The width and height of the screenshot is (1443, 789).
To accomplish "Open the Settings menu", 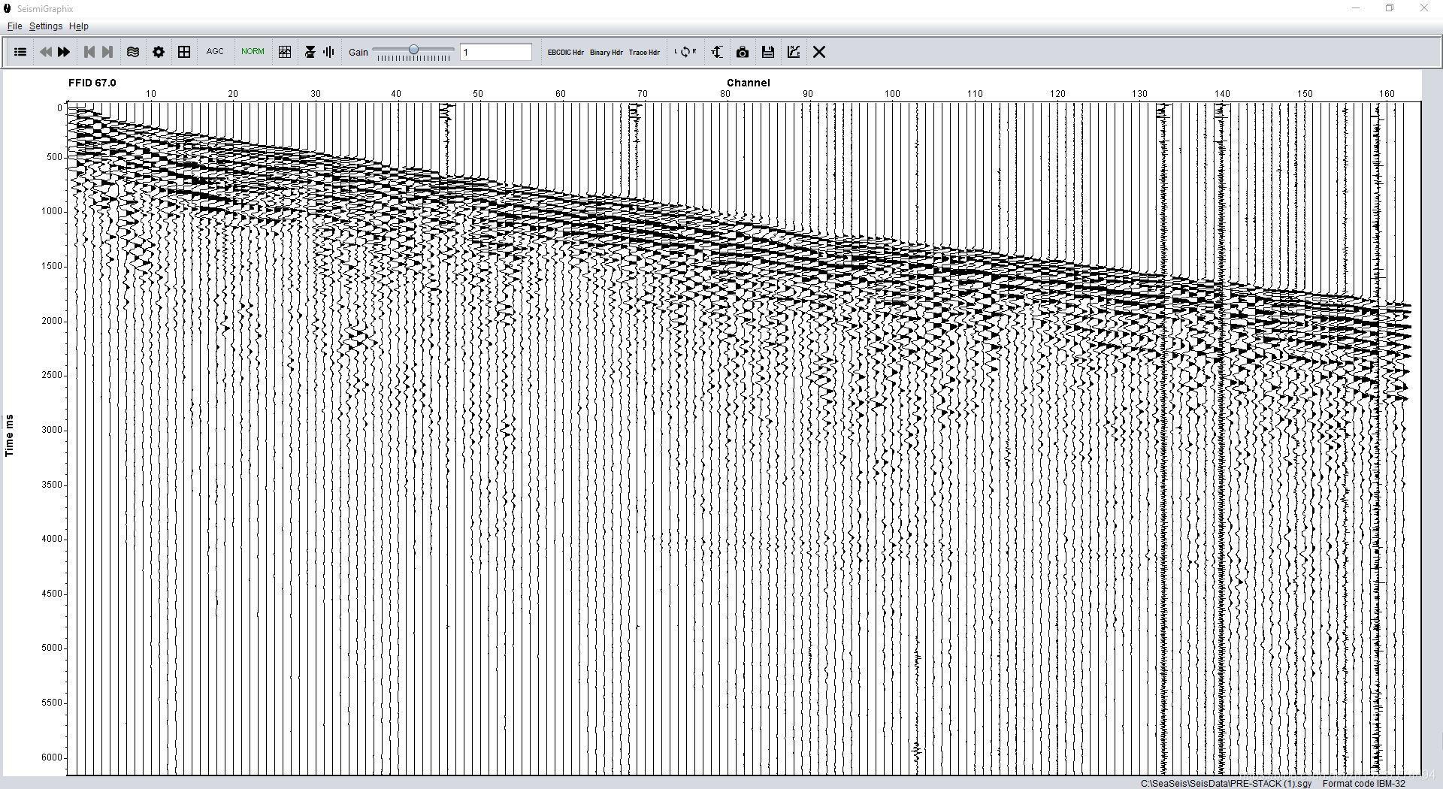I will [x=46, y=26].
